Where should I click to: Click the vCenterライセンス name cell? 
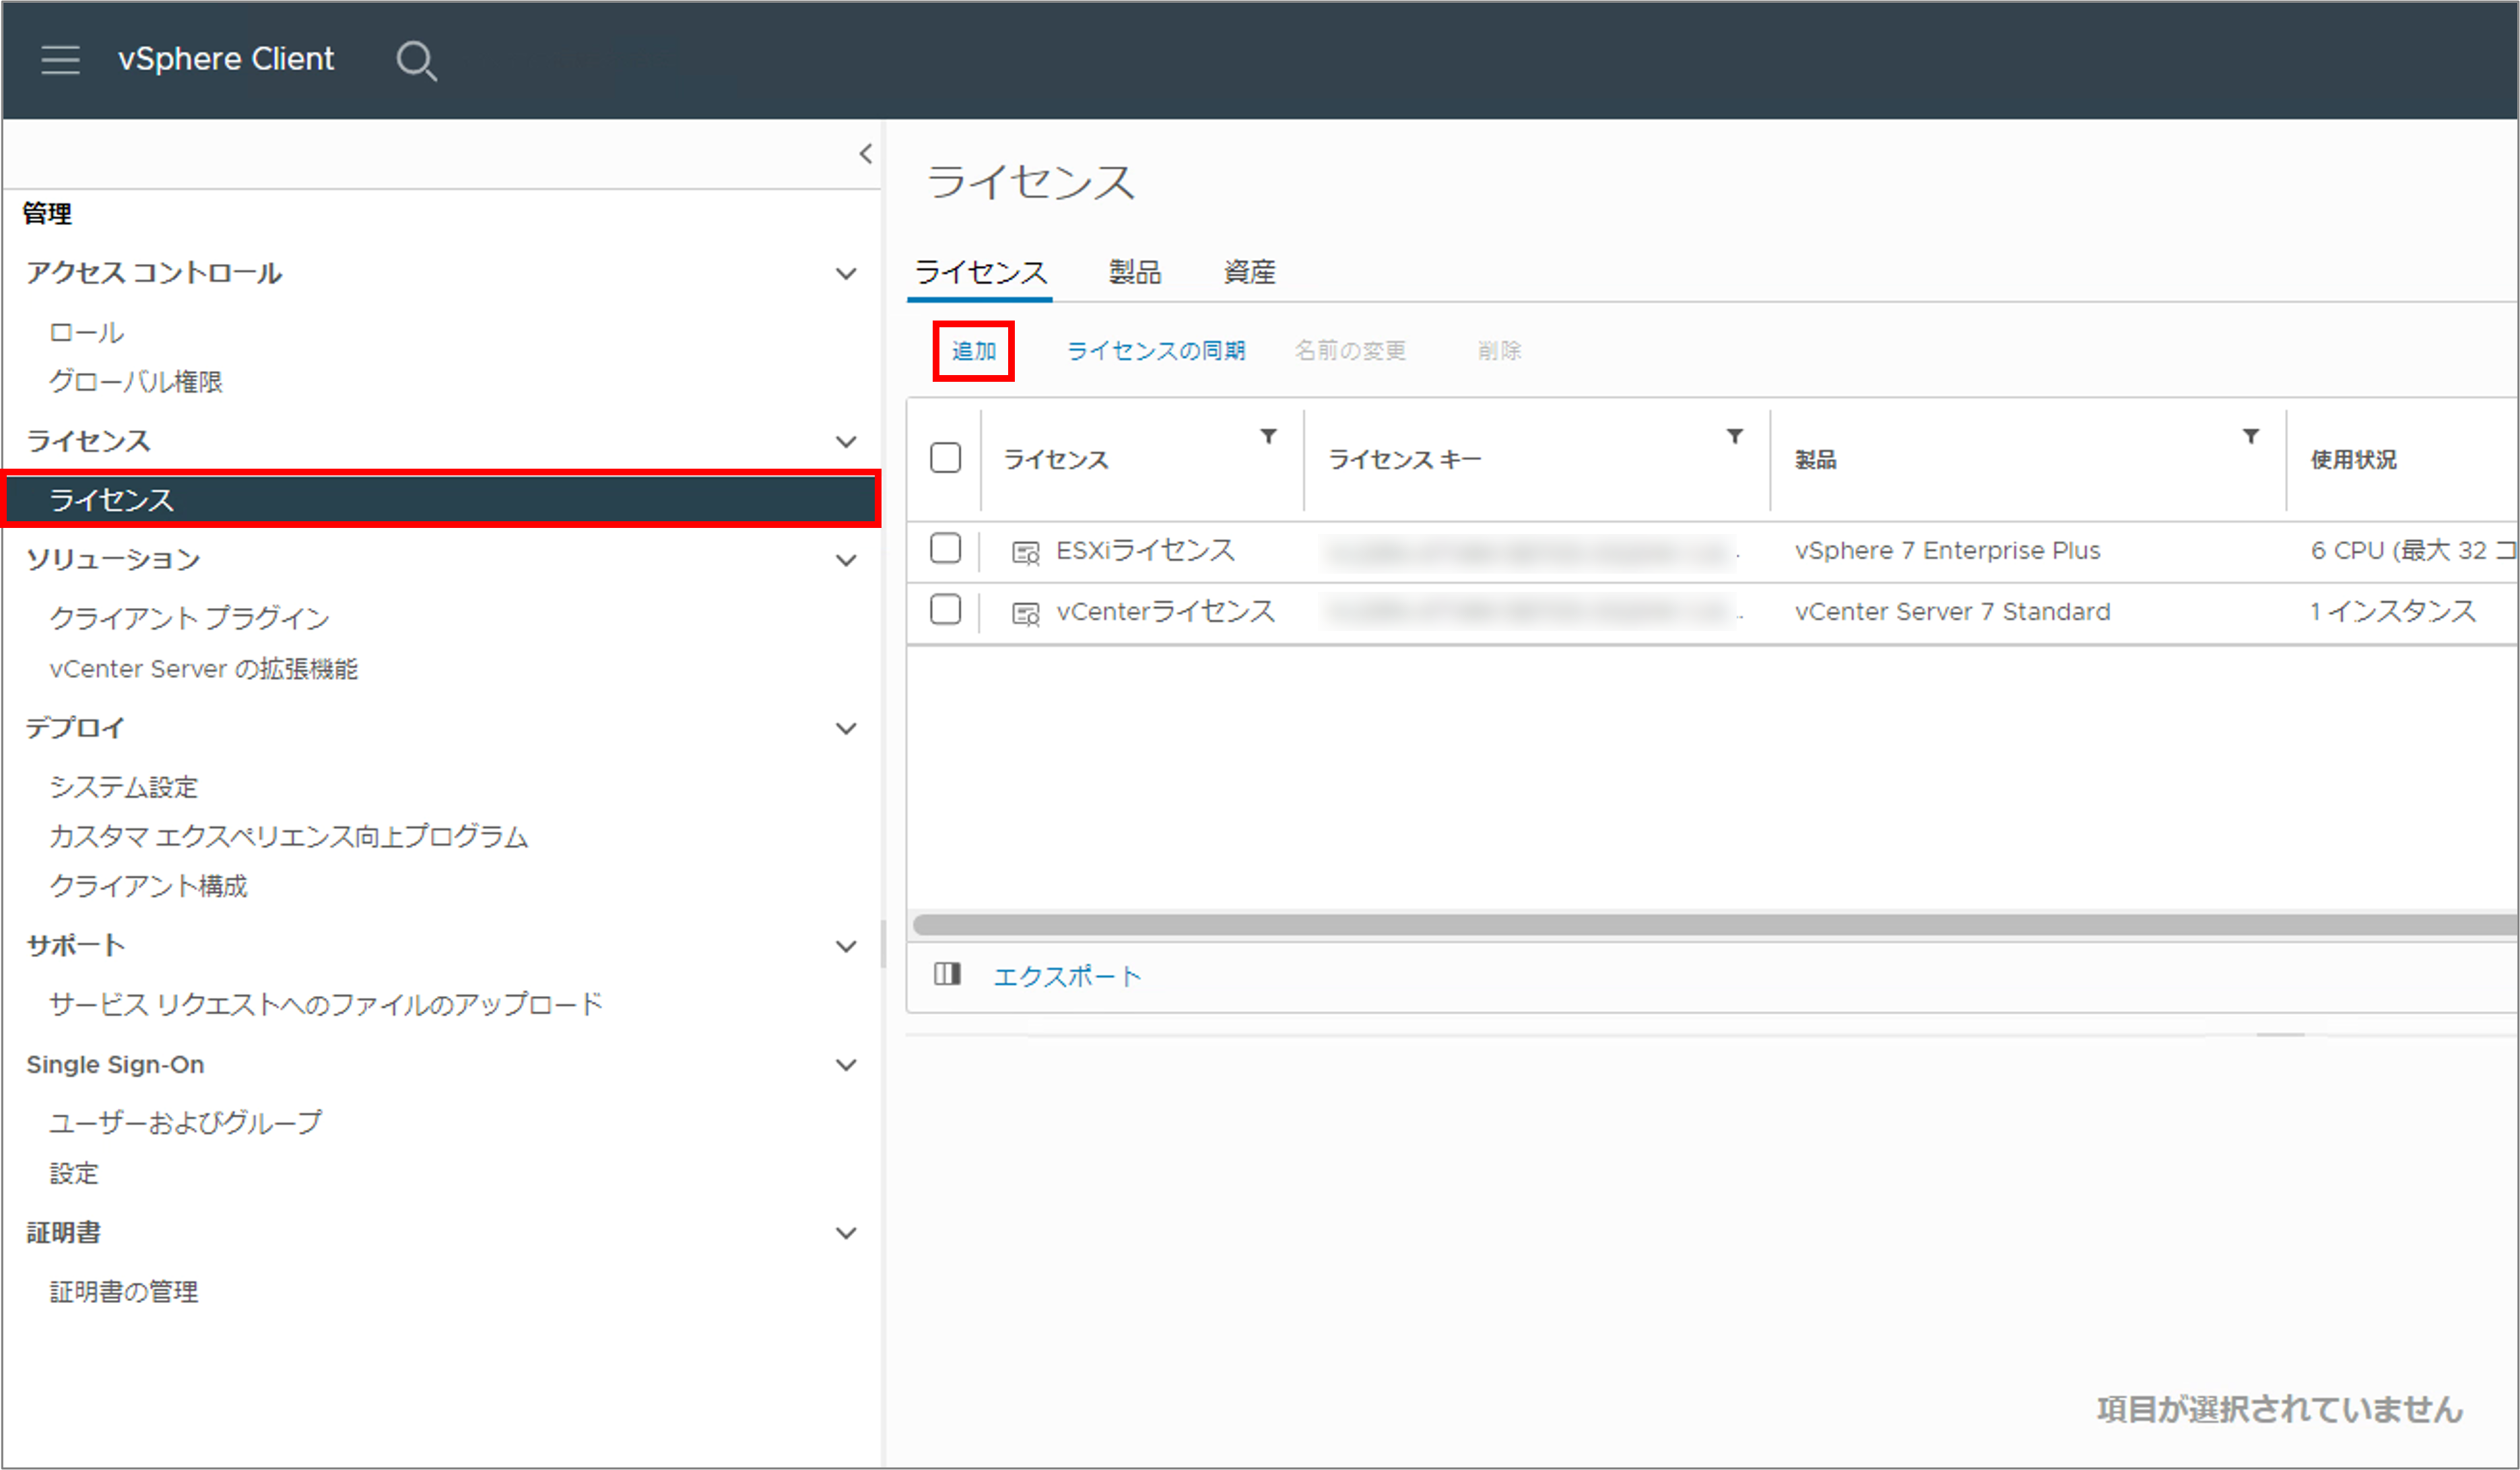tap(1166, 612)
